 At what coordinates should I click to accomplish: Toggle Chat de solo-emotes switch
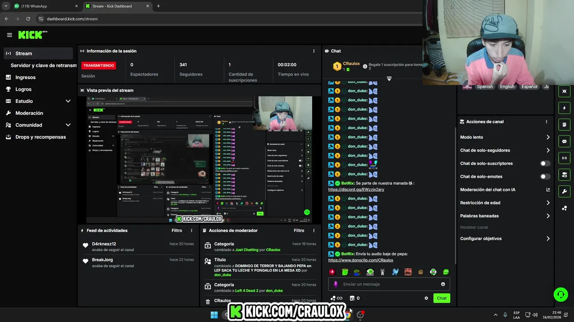coord(545,177)
